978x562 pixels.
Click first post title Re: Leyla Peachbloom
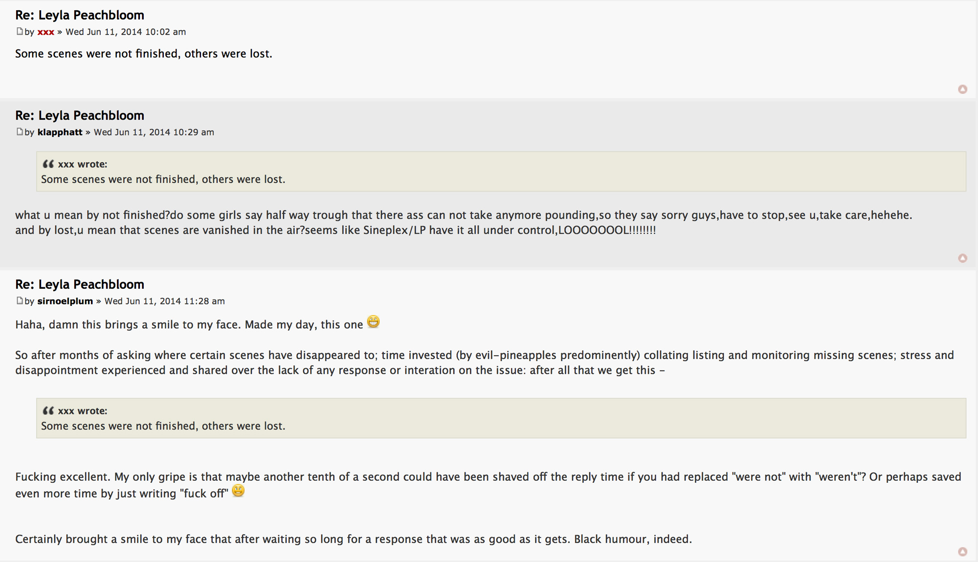pyautogui.click(x=80, y=15)
